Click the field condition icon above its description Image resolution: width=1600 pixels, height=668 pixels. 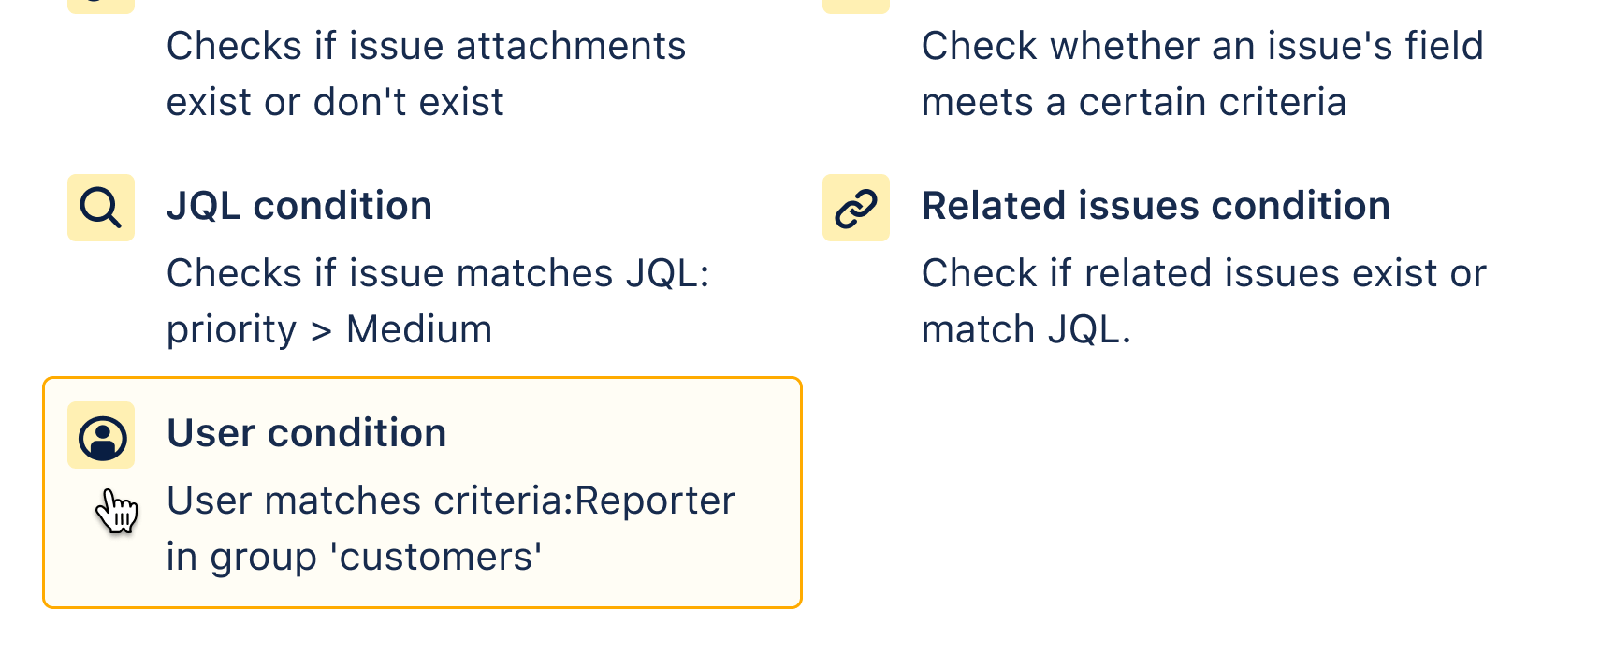(x=856, y=3)
